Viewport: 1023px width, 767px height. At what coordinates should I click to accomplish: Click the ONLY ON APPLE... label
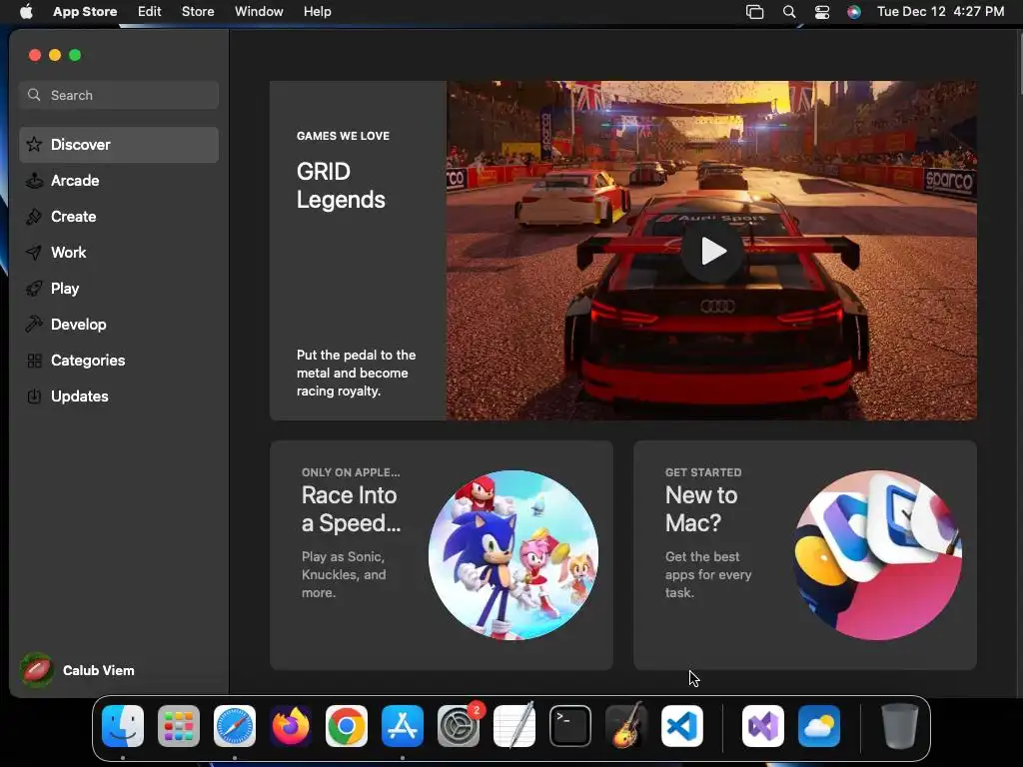pos(351,472)
